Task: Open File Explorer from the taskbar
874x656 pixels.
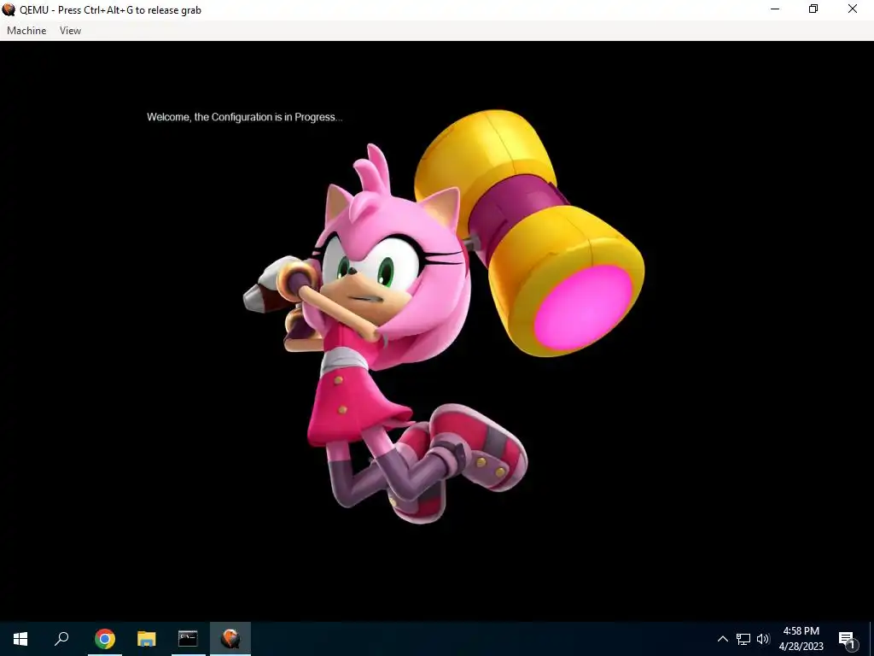Action: 147,639
